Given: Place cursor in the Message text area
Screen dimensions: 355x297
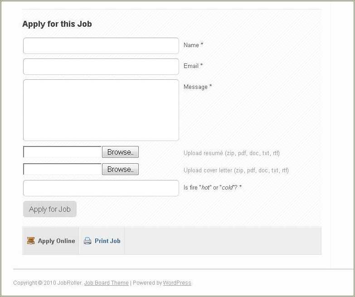Looking at the screenshot, I should click(x=101, y=110).
